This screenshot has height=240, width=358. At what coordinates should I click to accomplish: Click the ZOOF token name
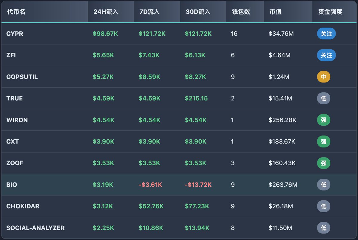(15, 163)
